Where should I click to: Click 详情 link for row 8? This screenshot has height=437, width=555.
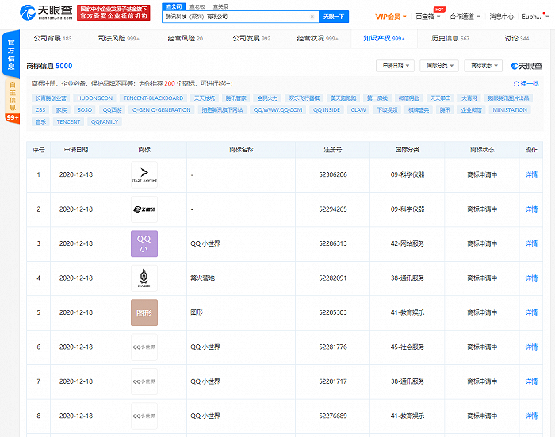[531, 416]
